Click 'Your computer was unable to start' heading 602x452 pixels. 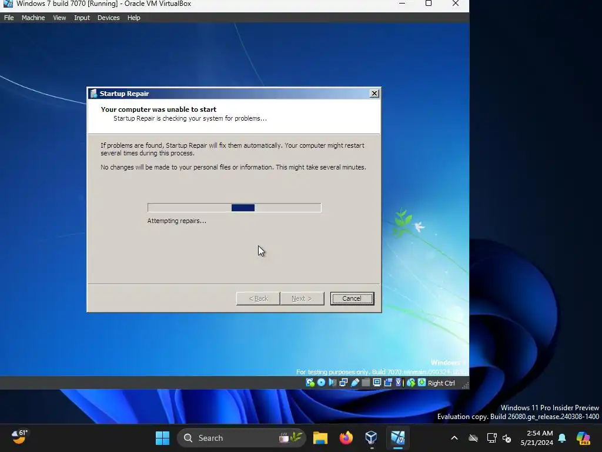point(159,109)
